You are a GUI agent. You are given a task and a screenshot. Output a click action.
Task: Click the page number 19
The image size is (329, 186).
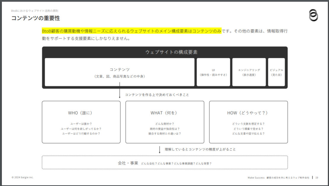coord(317,178)
